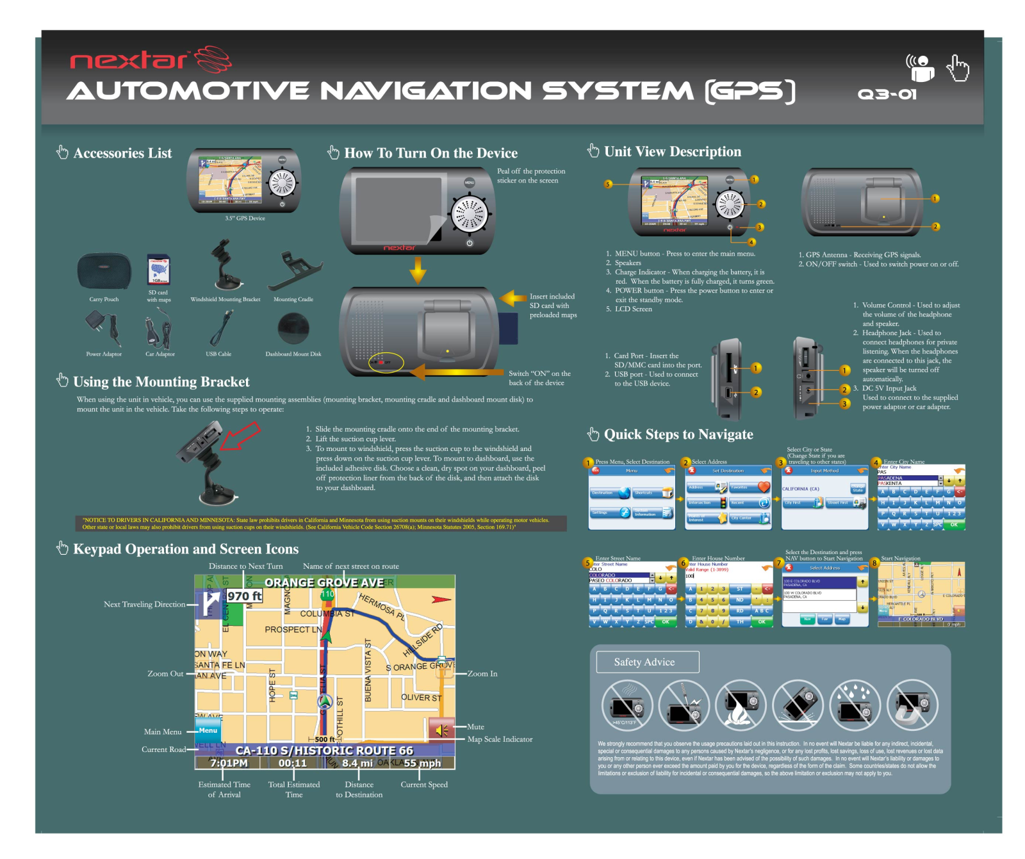Click the Nextar logo in the header
Viewport: 1025px width, 859px height.
151,60
